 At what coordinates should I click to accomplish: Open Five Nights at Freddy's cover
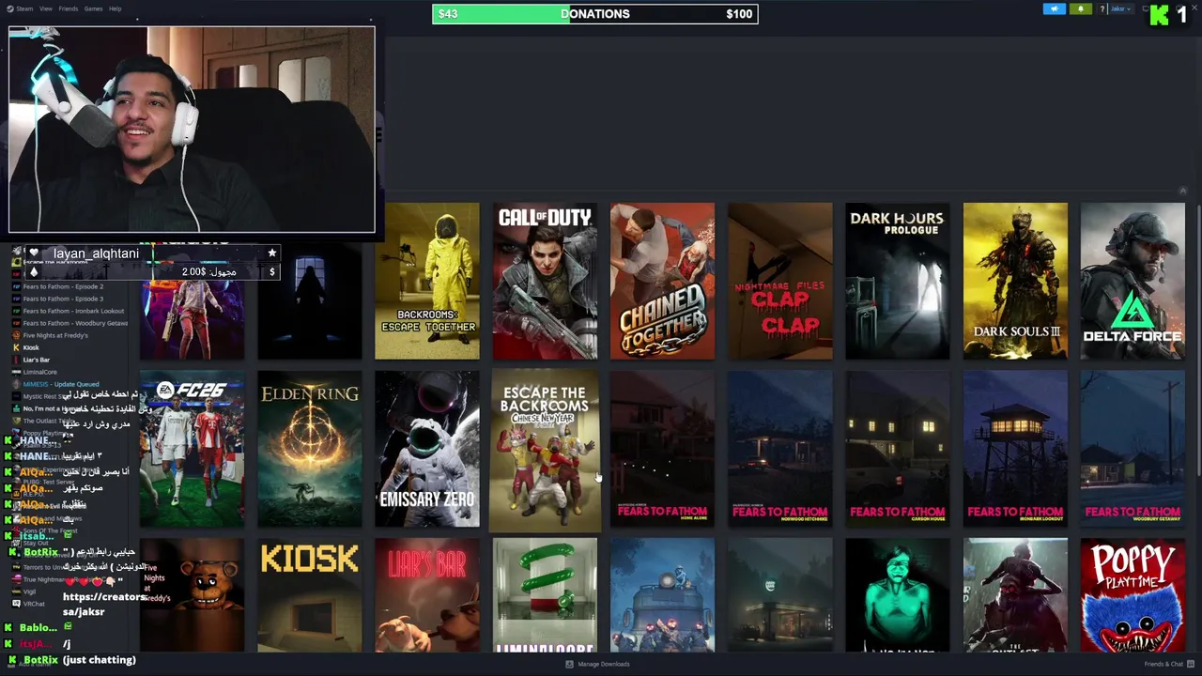tap(192, 595)
